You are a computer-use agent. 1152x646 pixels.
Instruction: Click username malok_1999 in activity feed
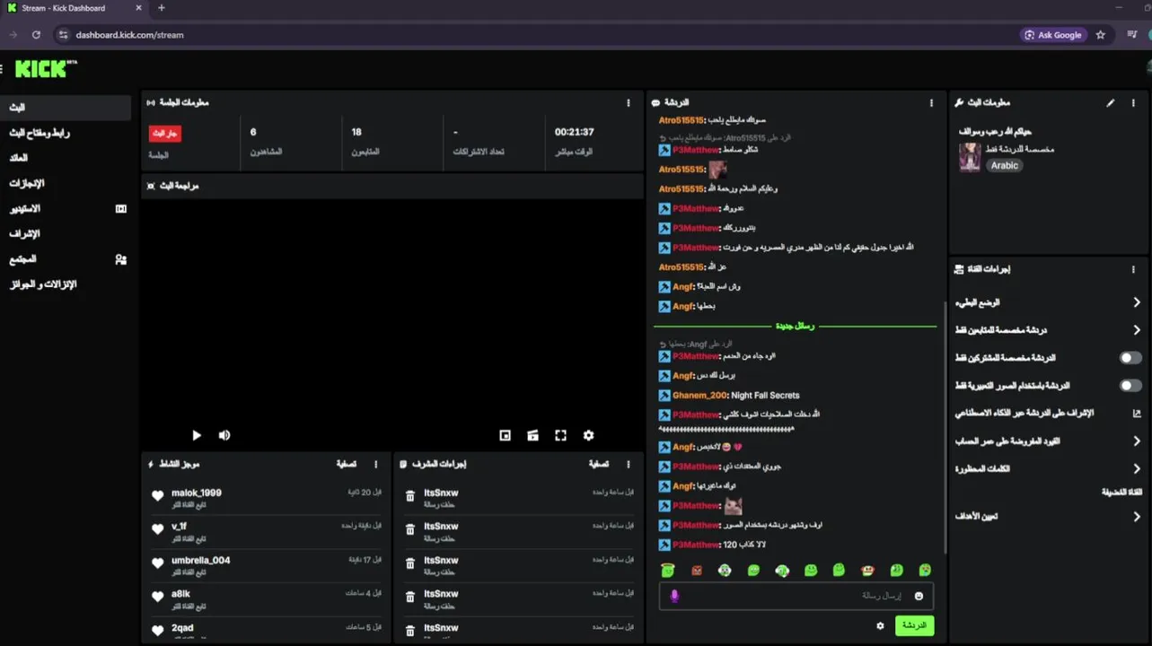click(x=197, y=493)
